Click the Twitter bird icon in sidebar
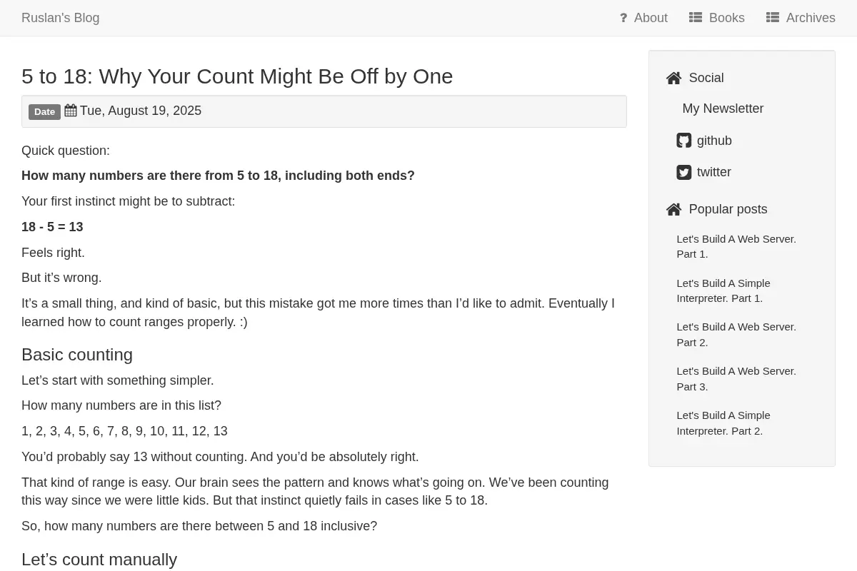Viewport: 857px width, 571px height. pos(684,173)
